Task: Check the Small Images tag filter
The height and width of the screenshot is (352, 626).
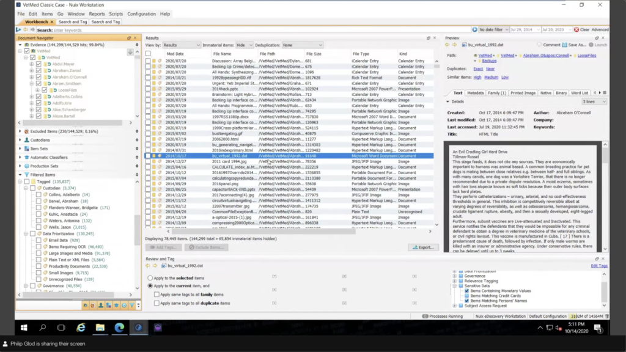Action: 39,273
